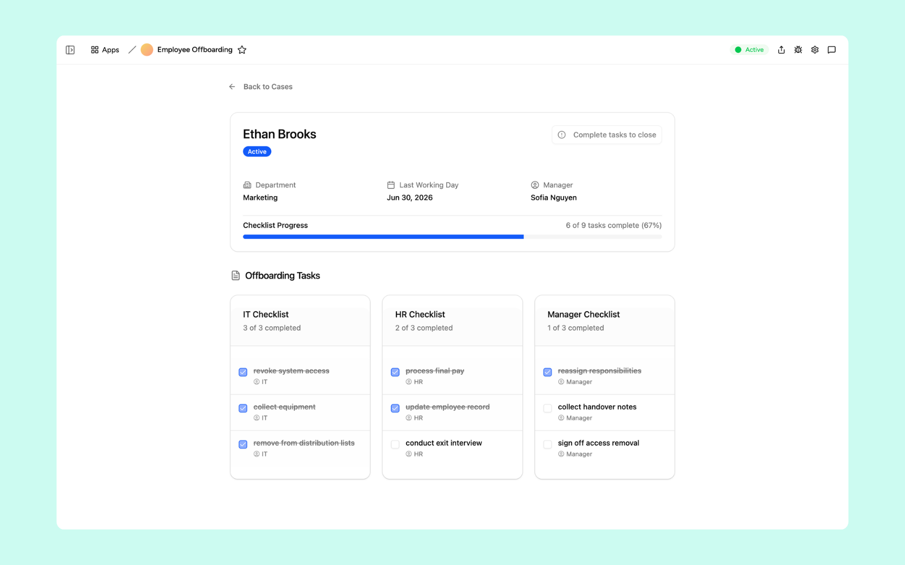
Task: Click the Jun 30, 2026 date
Action: [410, 198]
